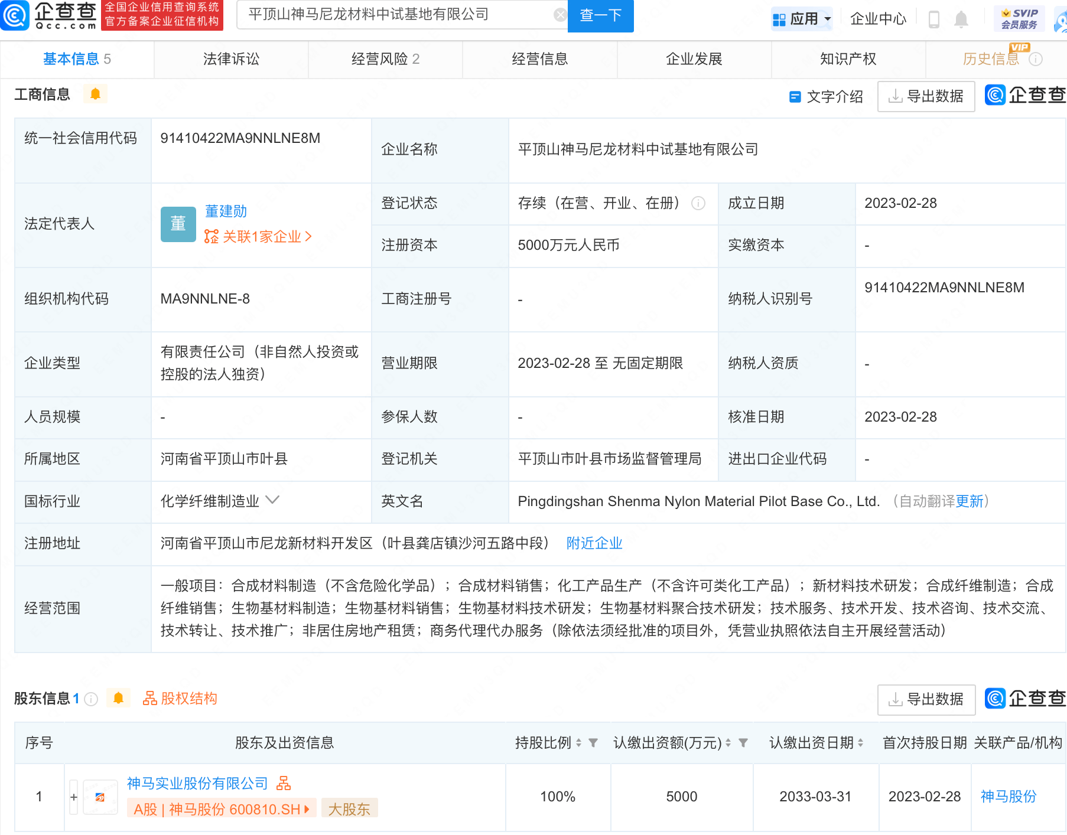Click the alert bell beside 股东信息
Image resolution: width=1067 pixels, height=835 pixels.
118,699
